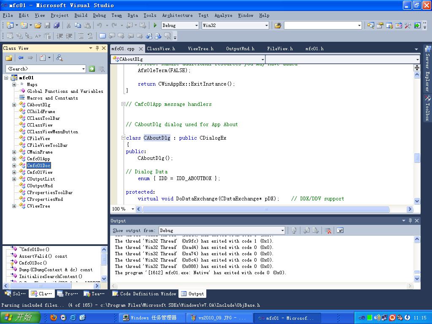432x324 pixels.
Task: Open the Debug menu
Action: tap(100, 16)
